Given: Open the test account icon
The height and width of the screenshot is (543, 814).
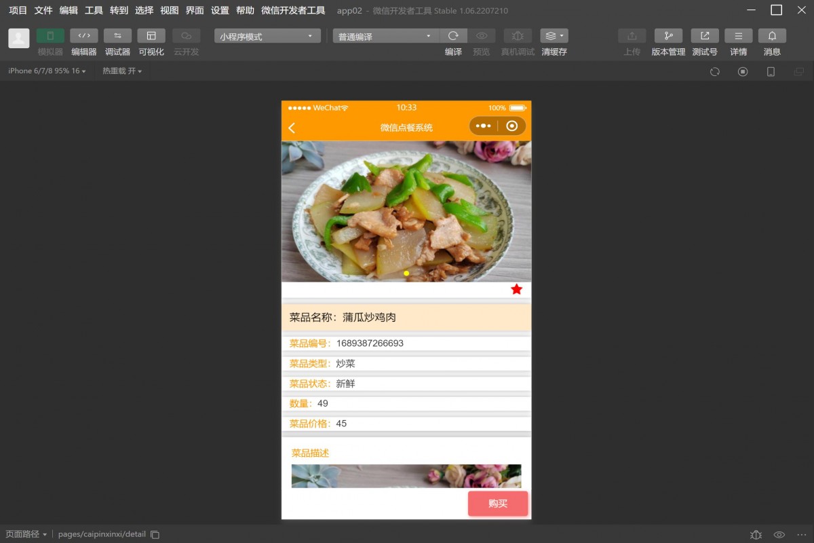Looking at the screenshot, I should [x=705, y=36].
